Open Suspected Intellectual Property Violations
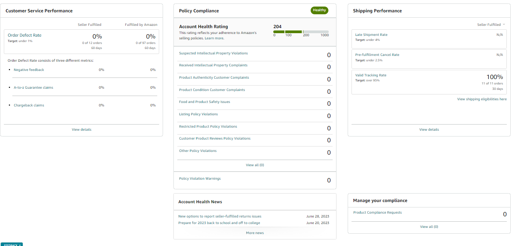This screenshot has height=246, width=513. click(x=214, y=53)
